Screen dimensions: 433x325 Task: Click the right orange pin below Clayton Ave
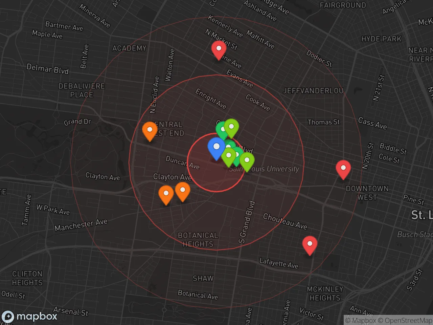(x=183, y=191)
